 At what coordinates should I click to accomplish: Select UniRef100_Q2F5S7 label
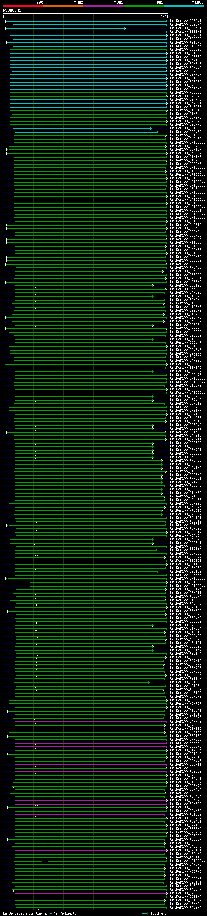point(185,524)
